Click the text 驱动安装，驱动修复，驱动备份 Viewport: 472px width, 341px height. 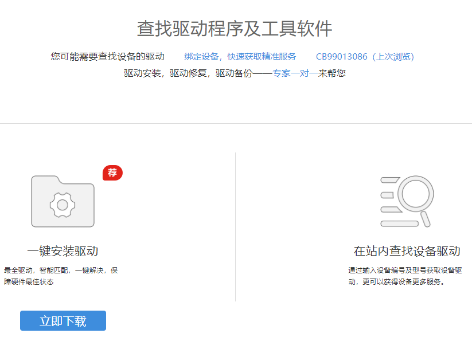[188, 73]
